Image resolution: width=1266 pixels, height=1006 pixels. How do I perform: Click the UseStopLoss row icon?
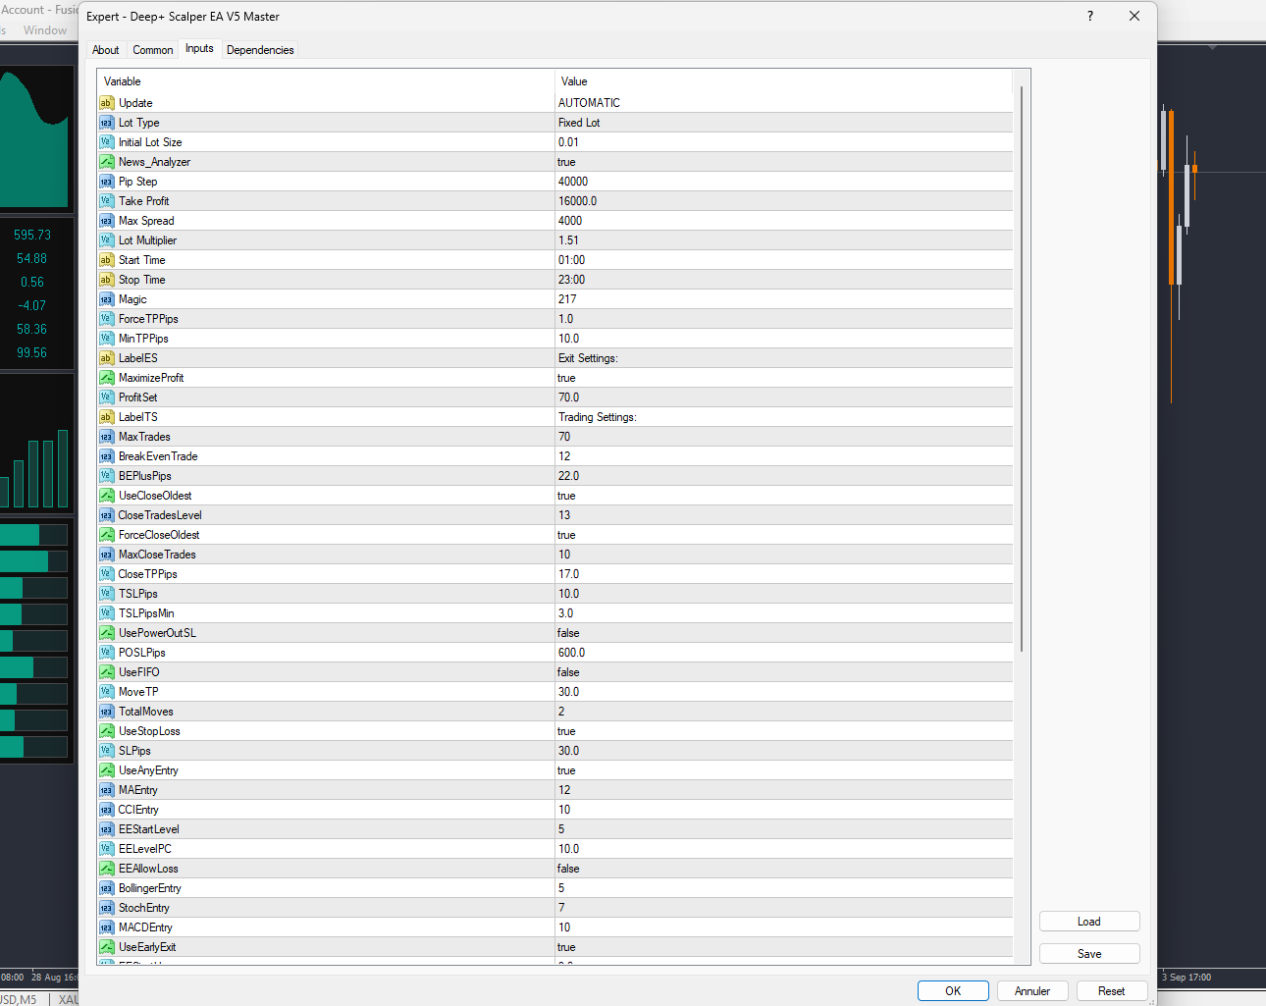point(106,731)
